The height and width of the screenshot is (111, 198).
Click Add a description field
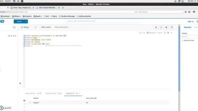tap(62, 27)
